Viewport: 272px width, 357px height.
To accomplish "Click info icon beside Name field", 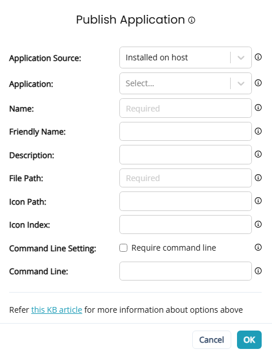I will (258, 108).
